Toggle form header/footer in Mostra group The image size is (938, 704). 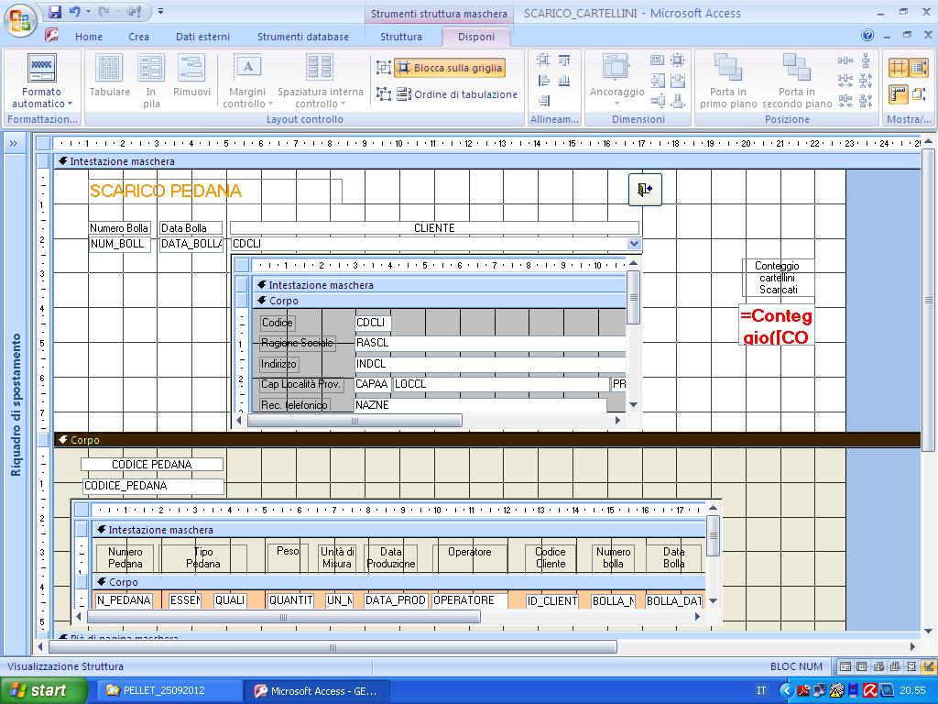(919, 67)
